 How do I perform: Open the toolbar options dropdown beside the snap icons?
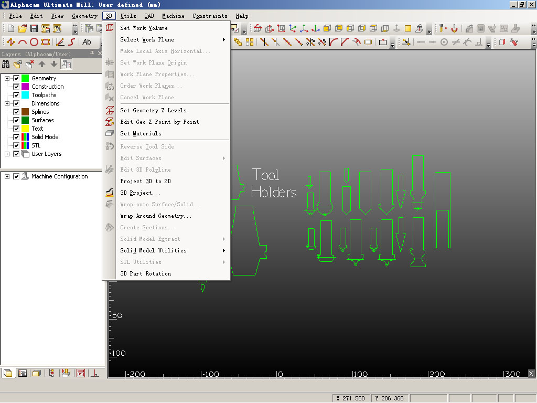[x=488, y=42]
